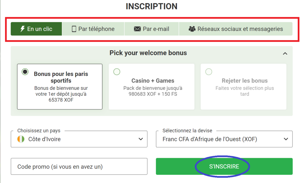303x183 pixels.
Task: Click the S'INSCRIRE button
Action: 224,166
